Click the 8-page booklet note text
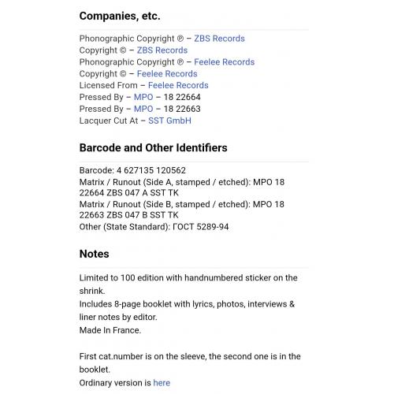The image size is (394, 394). (x=187, y=310)
